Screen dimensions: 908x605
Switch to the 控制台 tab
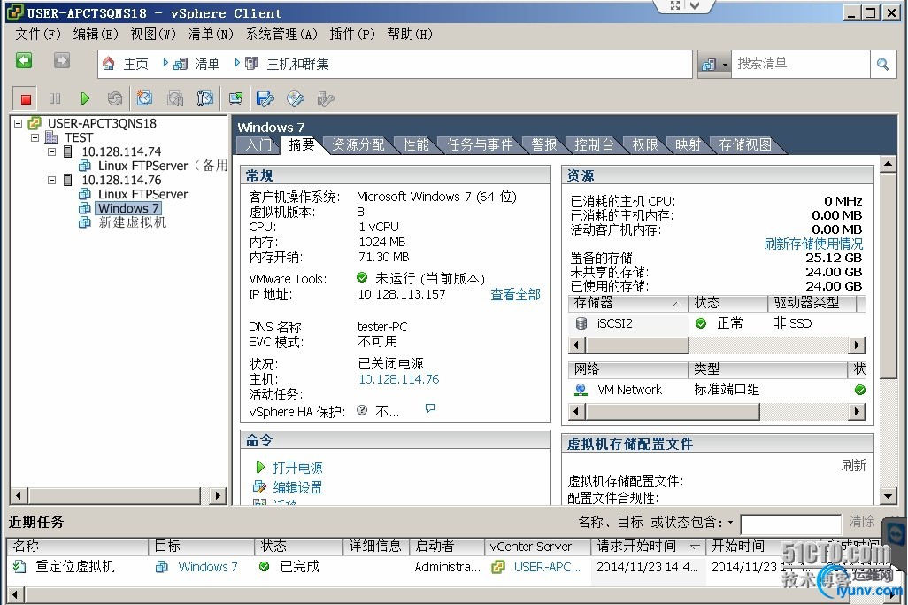(x=594, y=144)
